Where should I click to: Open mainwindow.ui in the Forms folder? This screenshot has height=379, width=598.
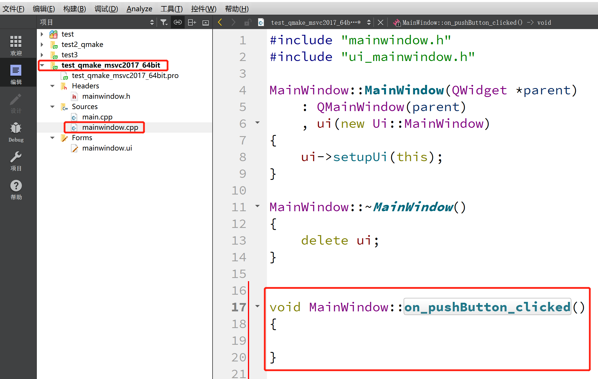point(107,148)
